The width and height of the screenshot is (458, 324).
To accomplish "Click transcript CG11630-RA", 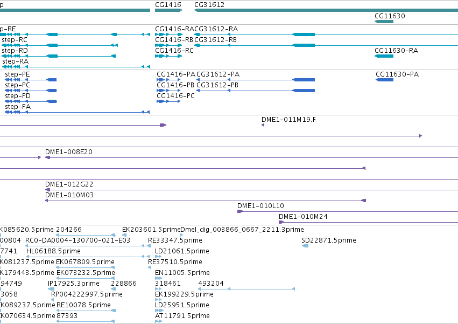I will (396, 51).
